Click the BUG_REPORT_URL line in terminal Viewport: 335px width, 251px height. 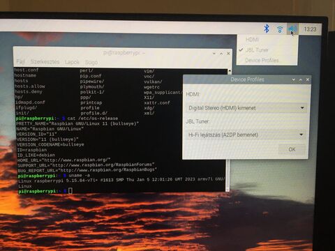(x=87, y=170)
